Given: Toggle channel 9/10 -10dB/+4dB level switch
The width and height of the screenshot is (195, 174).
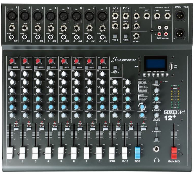Looking at the screenshot, I should (115, 36).
